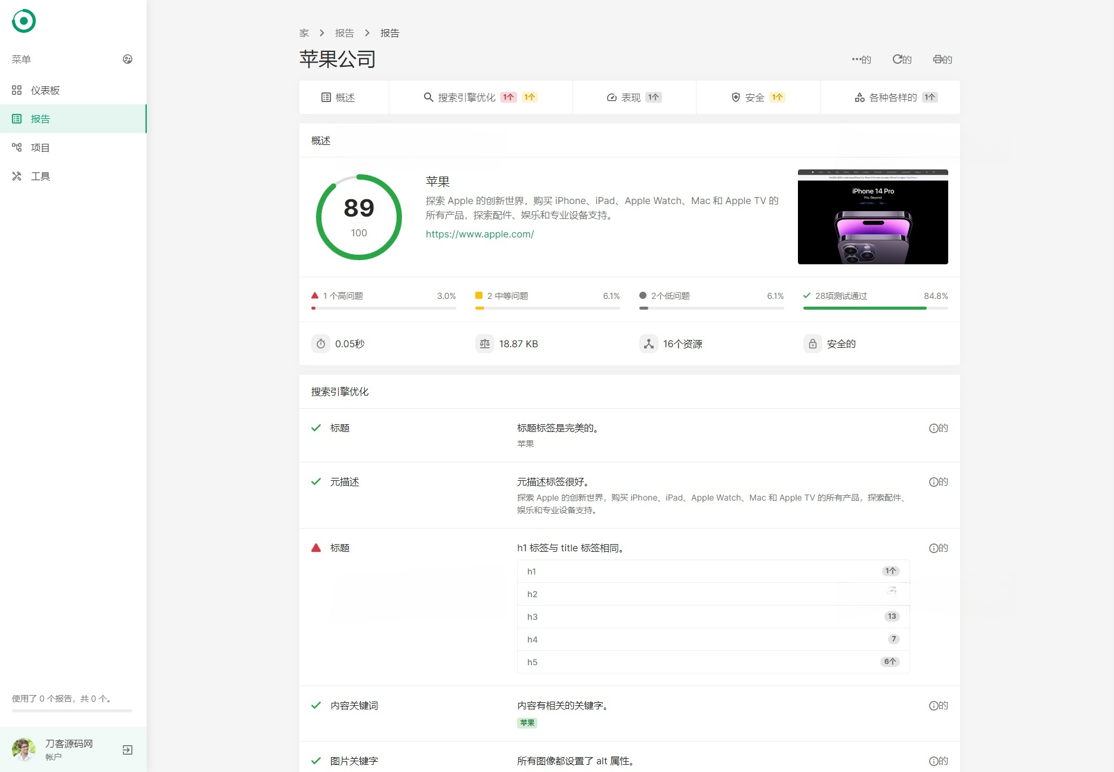This screenshot has height=772, width=1114.
Task: Click the info icon on the 标题 row
Action: point(933,428)
